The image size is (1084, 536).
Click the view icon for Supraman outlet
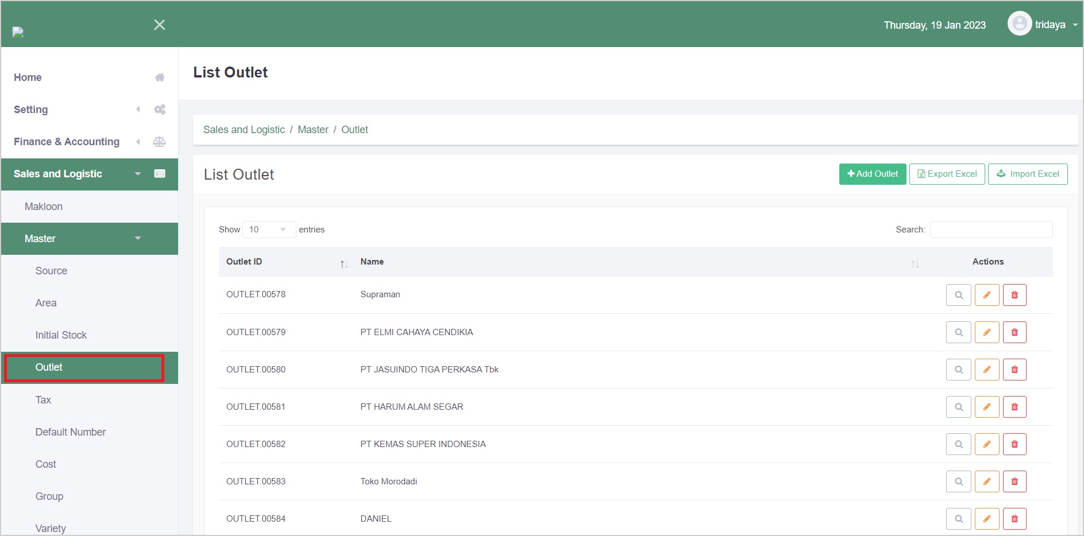click(958, 295)
